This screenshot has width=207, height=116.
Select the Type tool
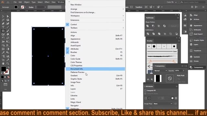point(3,27)
